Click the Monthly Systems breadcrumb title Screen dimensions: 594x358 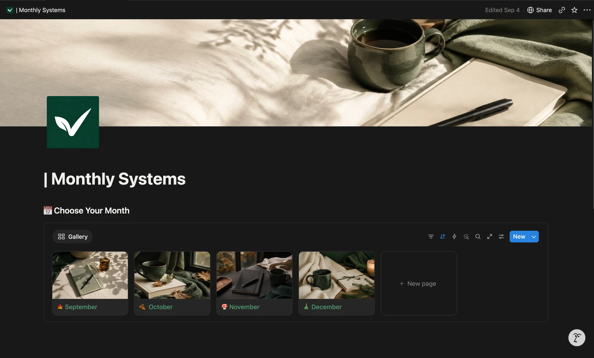(41, 10)
